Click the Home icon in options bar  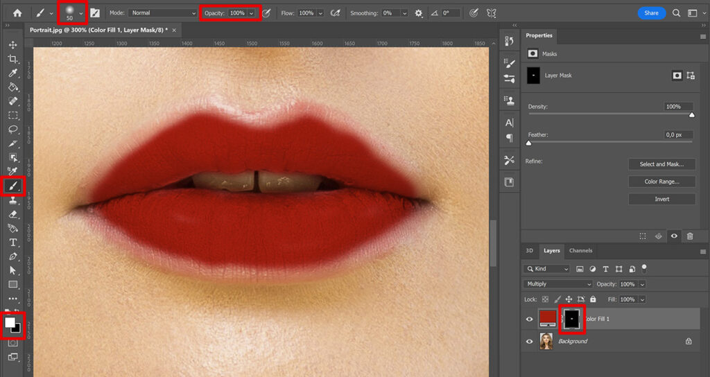tap(17, 13)
